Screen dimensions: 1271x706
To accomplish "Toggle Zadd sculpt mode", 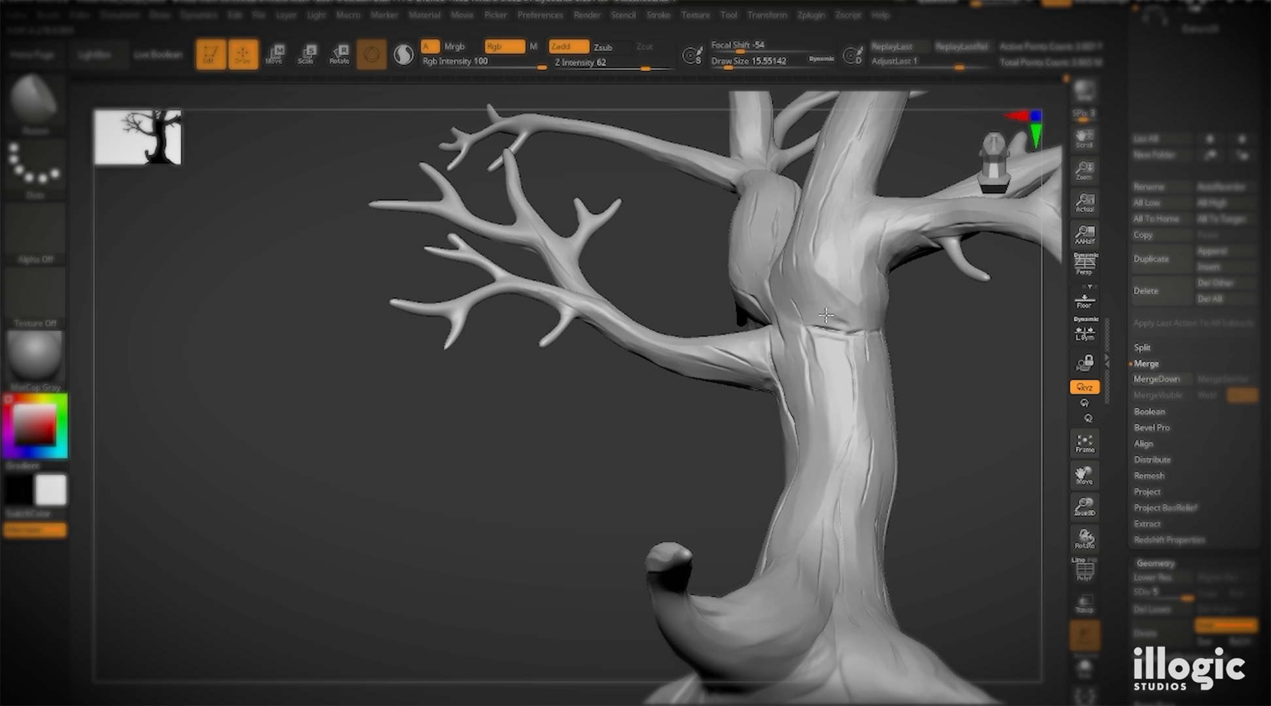I will tap(568, 46).
